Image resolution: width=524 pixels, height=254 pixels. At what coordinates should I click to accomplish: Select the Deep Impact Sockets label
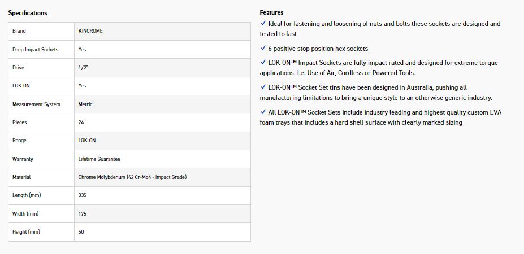click(35, 50)
